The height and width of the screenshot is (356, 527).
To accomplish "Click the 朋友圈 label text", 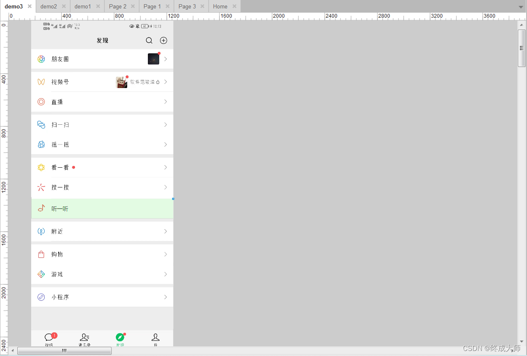I will click(x=60, y=59).
